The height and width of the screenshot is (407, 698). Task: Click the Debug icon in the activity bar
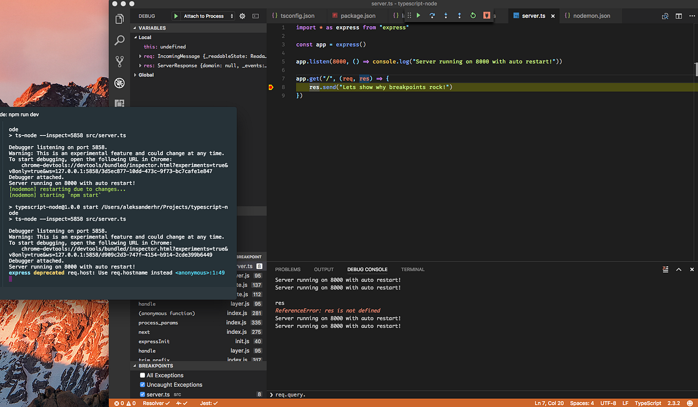(x=119, y=83)
